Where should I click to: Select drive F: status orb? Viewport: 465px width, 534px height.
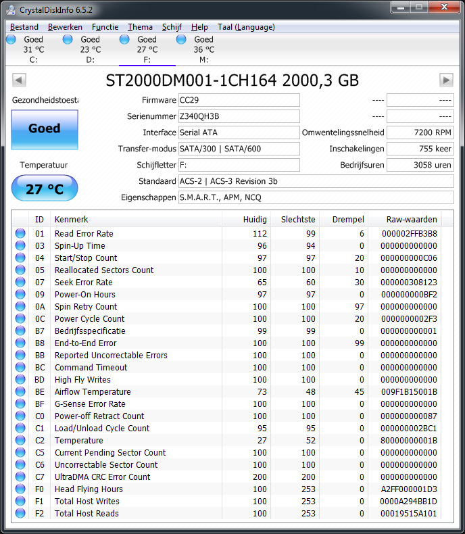tap(124, 39)
